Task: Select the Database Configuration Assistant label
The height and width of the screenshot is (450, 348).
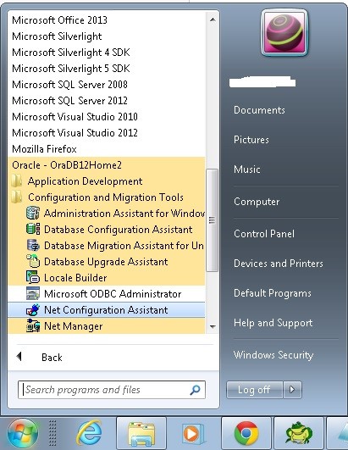Action: point(118,230)
